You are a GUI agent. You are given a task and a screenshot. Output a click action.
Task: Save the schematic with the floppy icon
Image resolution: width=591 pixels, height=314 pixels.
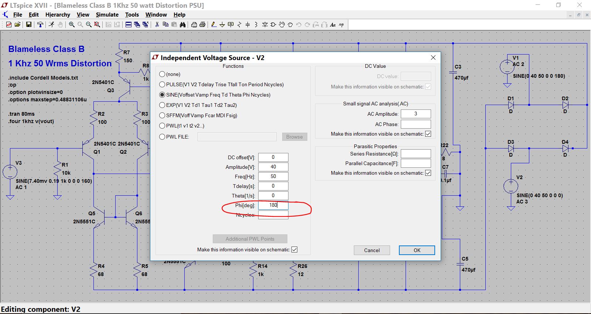click(28, 25)
